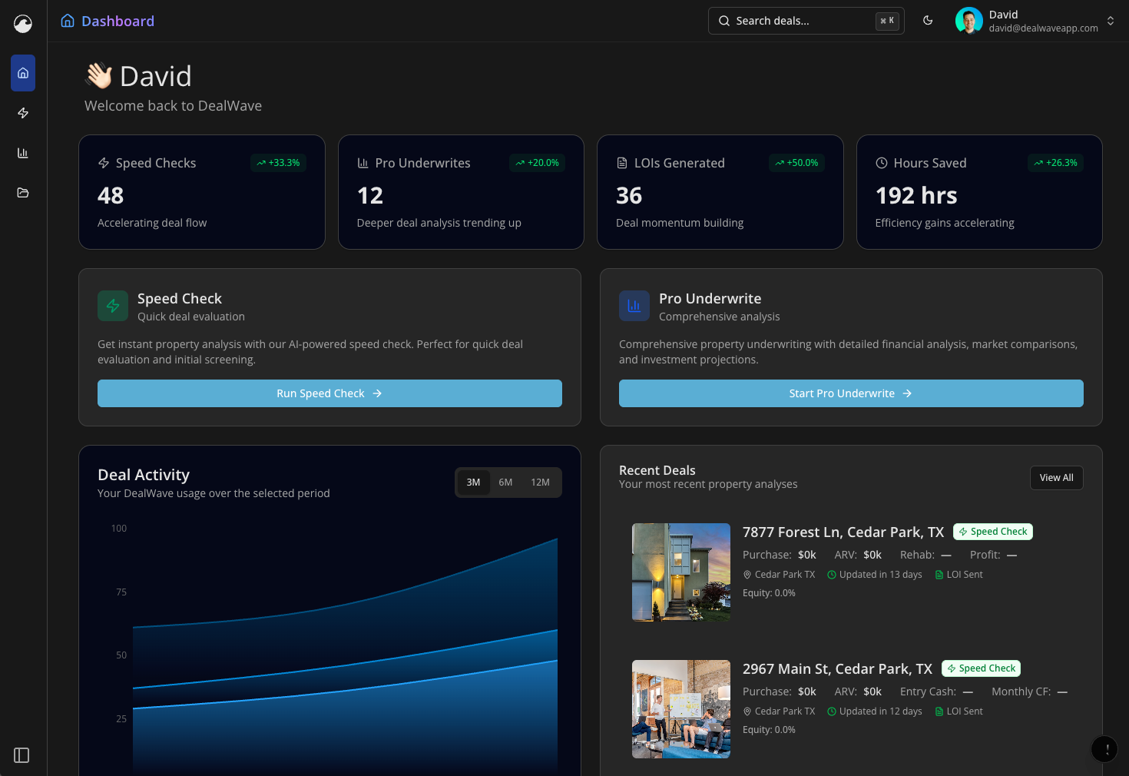The width and height of the screenshot is (1129, 776).
Task: Click LOI Sent icon for 2967 Main St
Action: coord(939,711)
